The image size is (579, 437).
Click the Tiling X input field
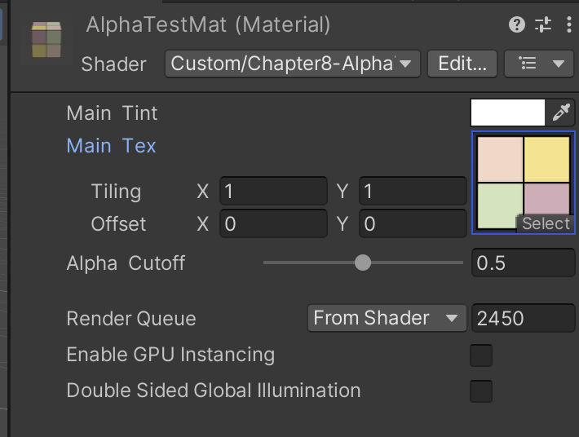[x=273, y=192]
